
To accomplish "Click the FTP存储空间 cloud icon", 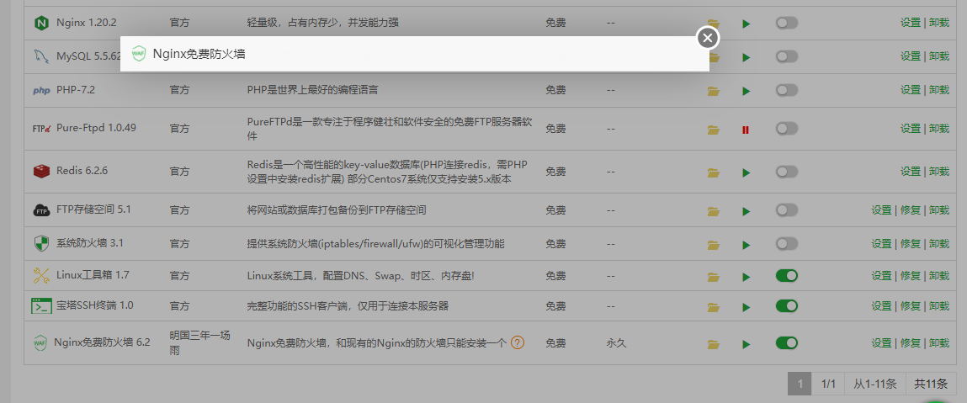I will [41, 210].
